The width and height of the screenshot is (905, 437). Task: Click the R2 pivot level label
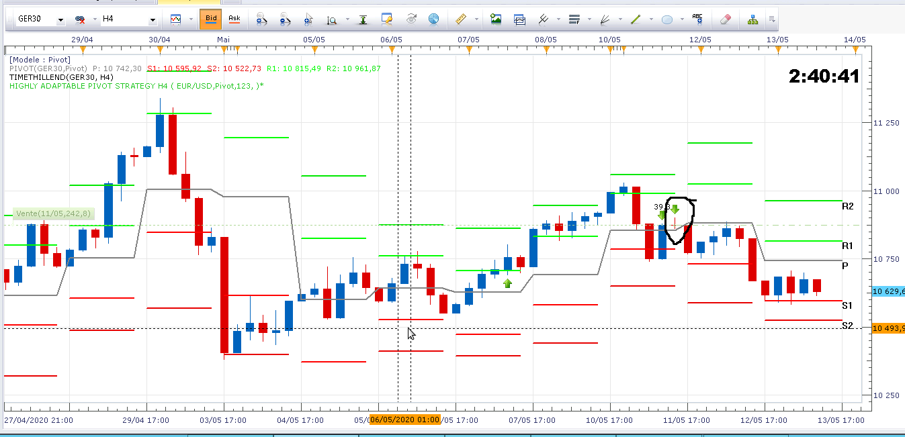coord(847,207)
